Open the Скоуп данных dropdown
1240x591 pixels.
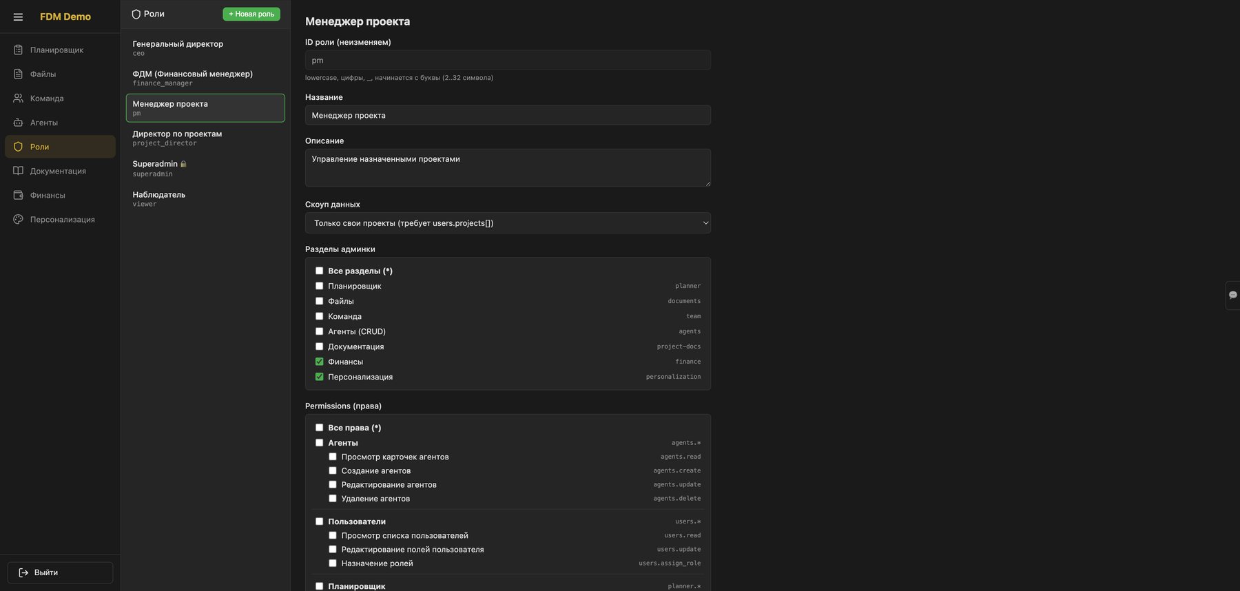point(508,223)
